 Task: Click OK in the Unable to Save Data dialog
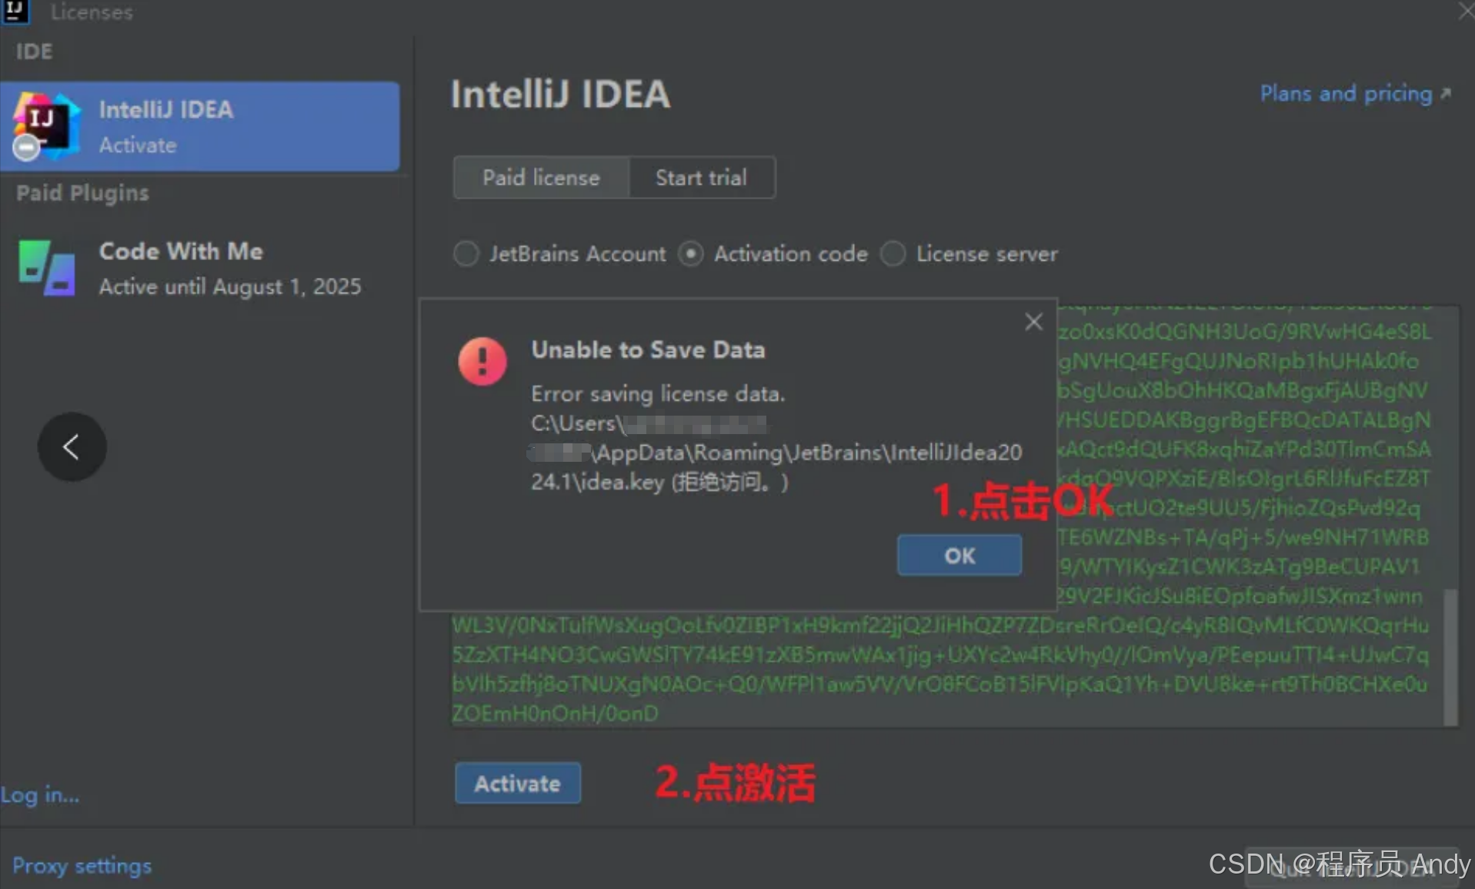point(959,556)
